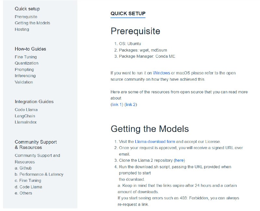The height and width of the screenshot is (211, 260).
Task: Go to Getting the Models in sidebar
Action: [32, 23]
